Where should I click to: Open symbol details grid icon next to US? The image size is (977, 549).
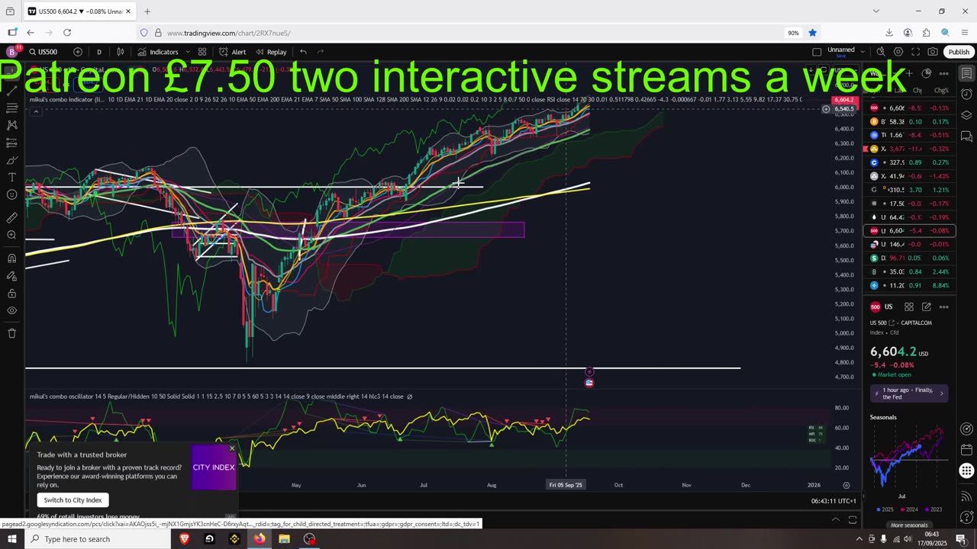pyautogui.click(x=909, y=307)
